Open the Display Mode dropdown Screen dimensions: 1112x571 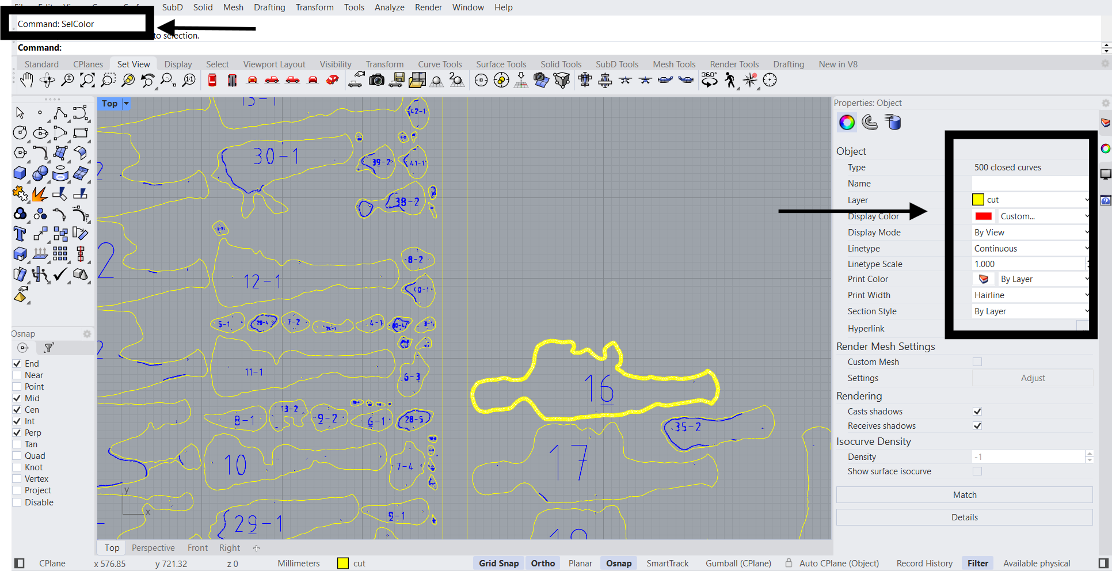coord(1030,233)
